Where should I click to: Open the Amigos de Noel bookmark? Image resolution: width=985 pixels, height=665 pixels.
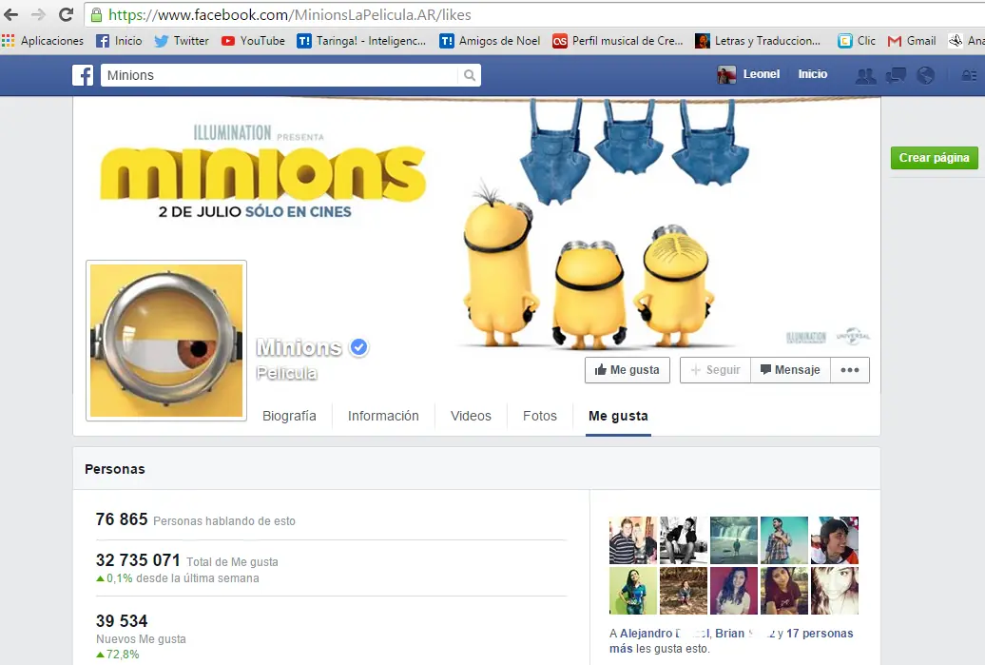point(490,41)
